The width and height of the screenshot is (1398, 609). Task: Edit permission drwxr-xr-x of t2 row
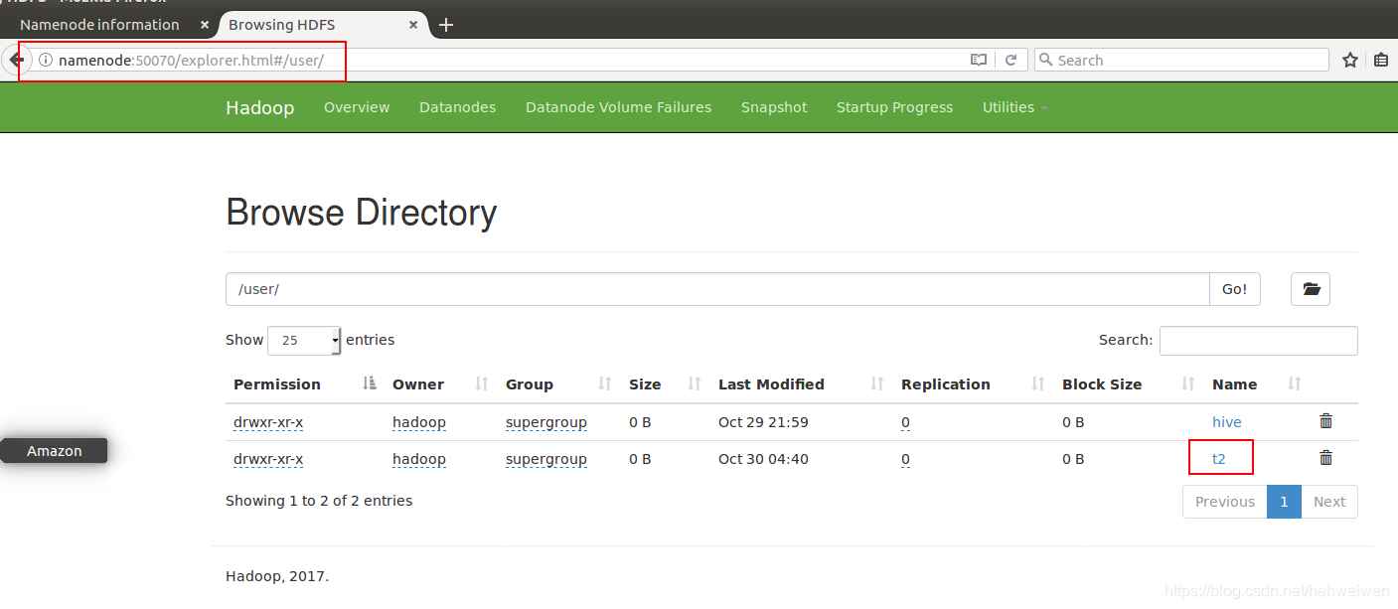(x=268, y=459)
